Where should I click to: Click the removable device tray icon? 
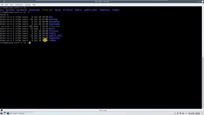(178, 113)
